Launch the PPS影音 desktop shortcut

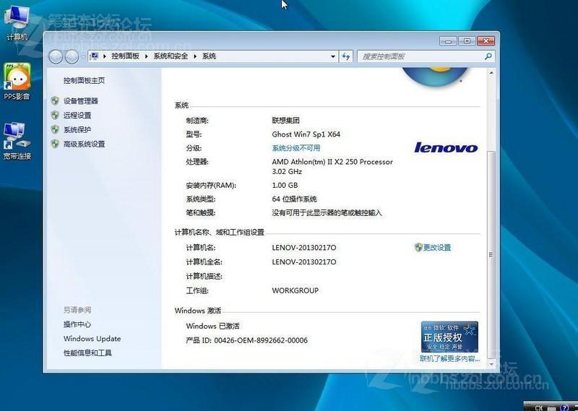tap(17, 78)
